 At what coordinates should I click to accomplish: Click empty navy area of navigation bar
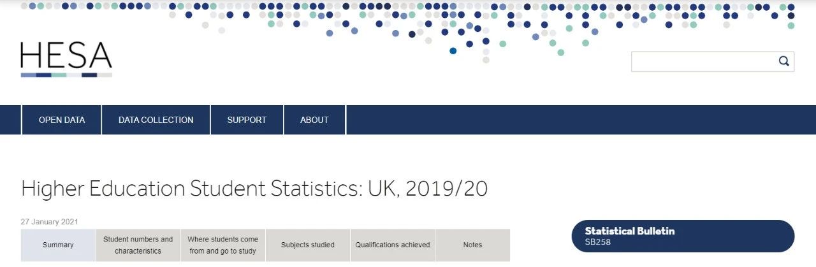coord(574,120)
